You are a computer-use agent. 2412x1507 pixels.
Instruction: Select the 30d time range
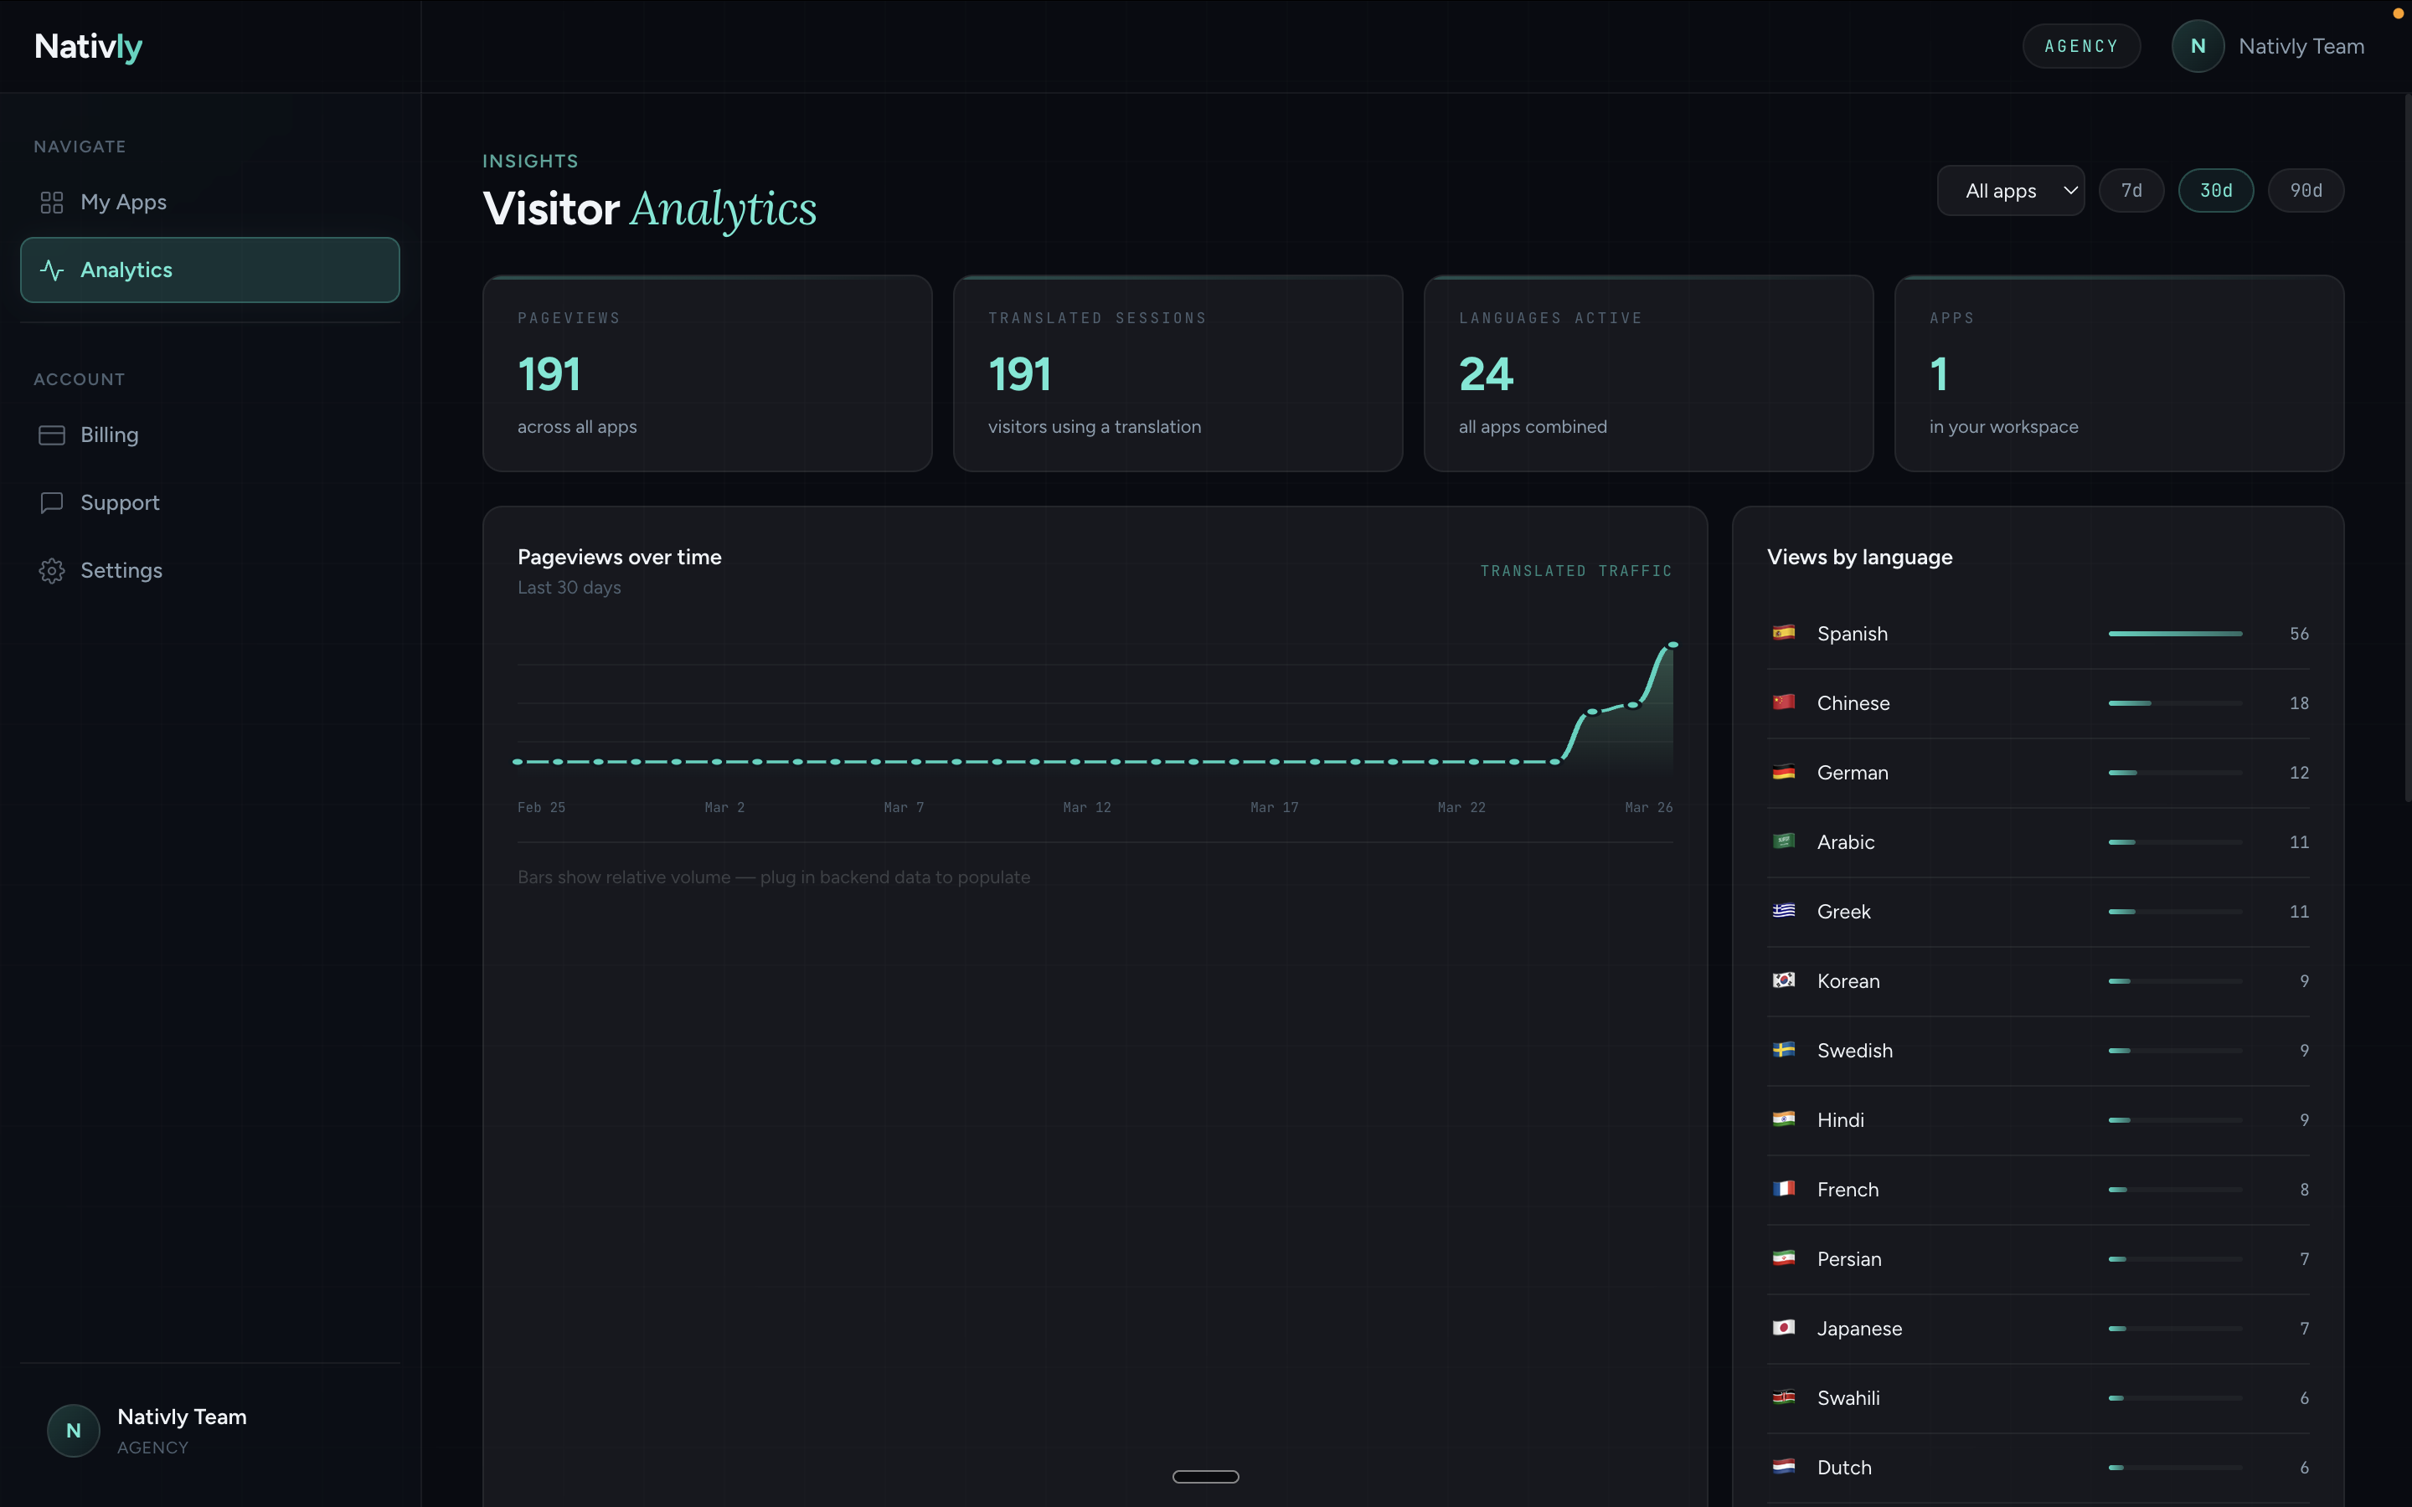[2216, 190]
